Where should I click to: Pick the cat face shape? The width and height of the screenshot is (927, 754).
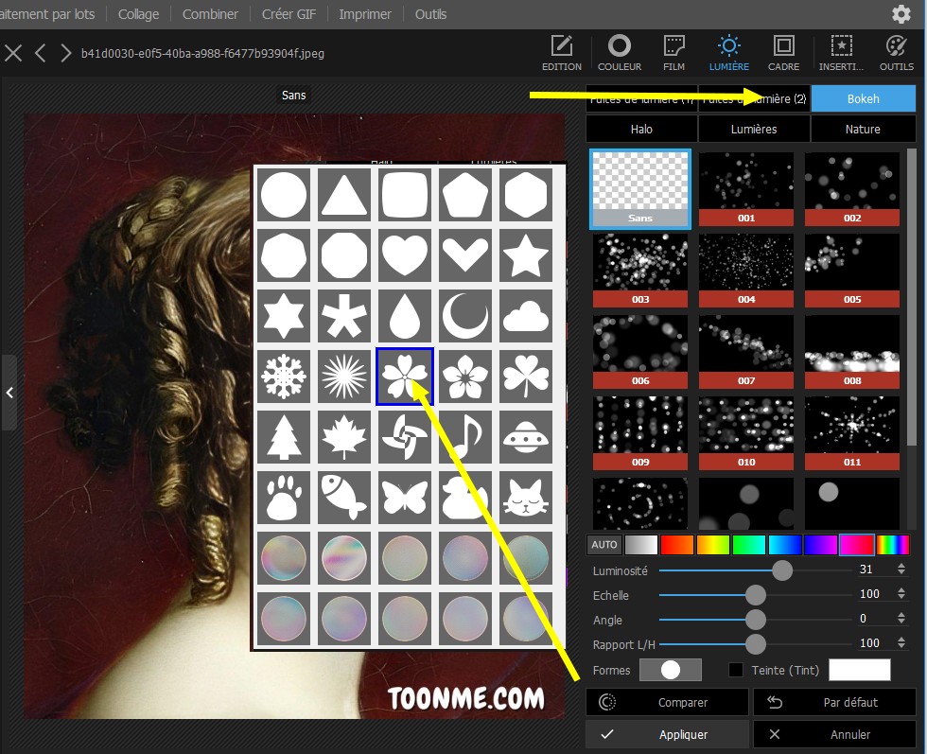tap(526, 498)
